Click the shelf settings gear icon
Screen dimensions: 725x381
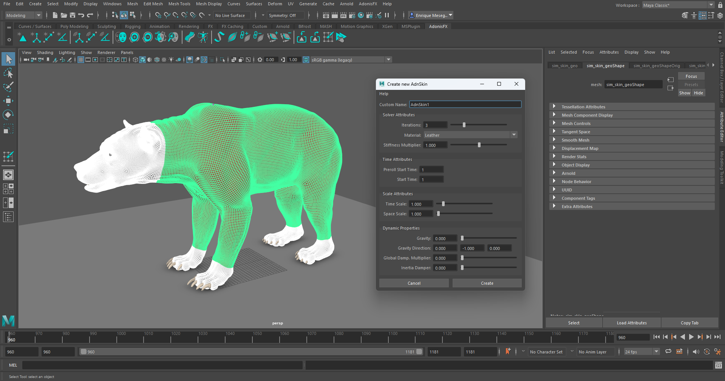pos(9,39)
